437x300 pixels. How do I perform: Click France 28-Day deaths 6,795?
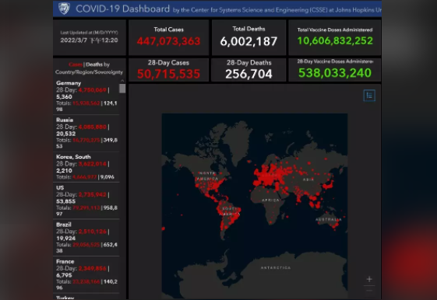click(64, 275)
